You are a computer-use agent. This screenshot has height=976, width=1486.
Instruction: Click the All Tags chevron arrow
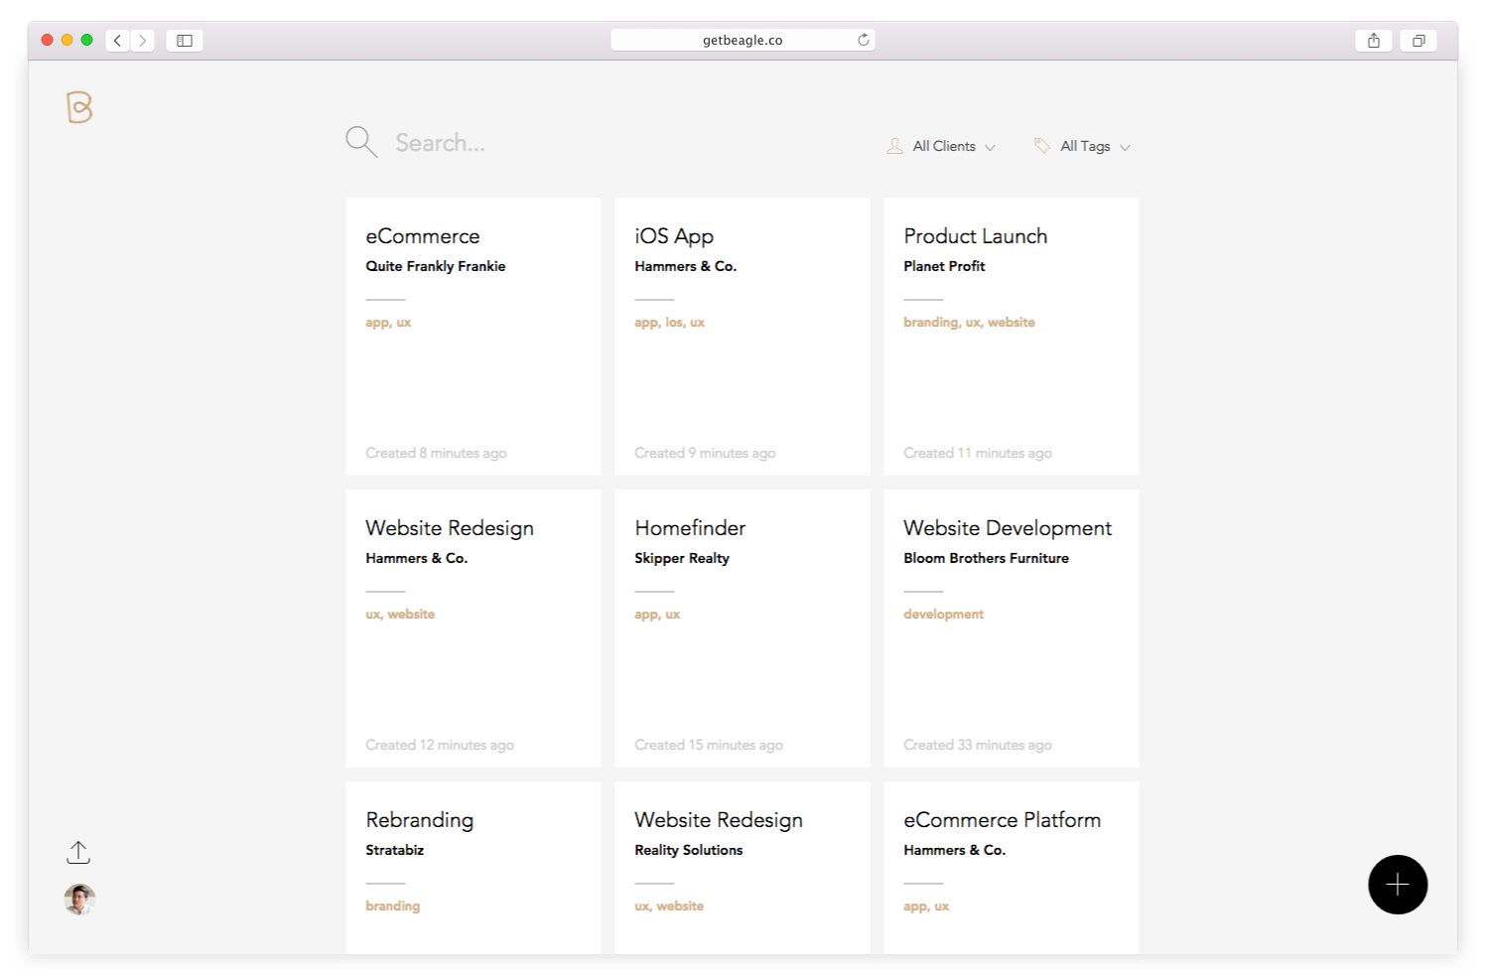tap(1125, 148)
